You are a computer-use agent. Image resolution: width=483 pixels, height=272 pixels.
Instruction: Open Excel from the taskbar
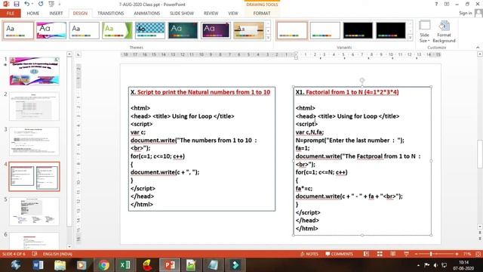point(125,265)
